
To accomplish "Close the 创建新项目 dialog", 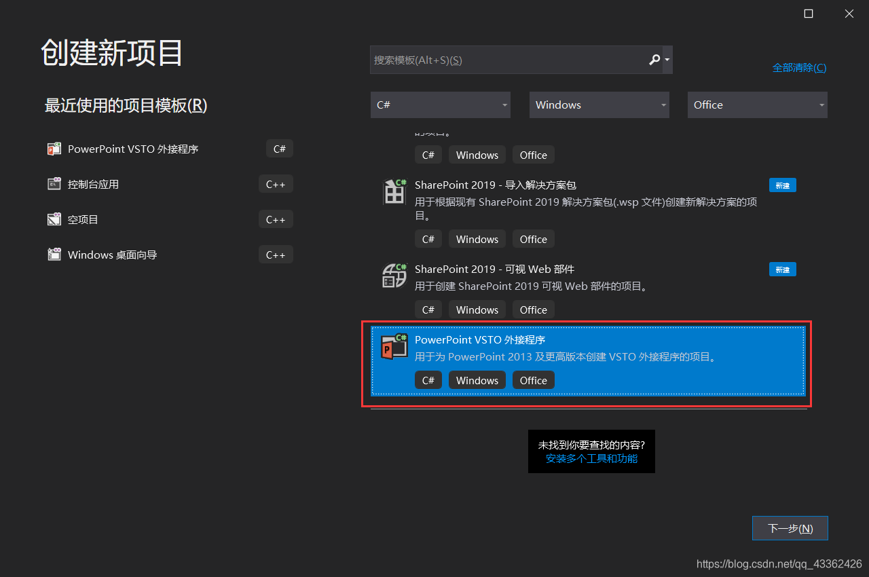I will 849,14.
